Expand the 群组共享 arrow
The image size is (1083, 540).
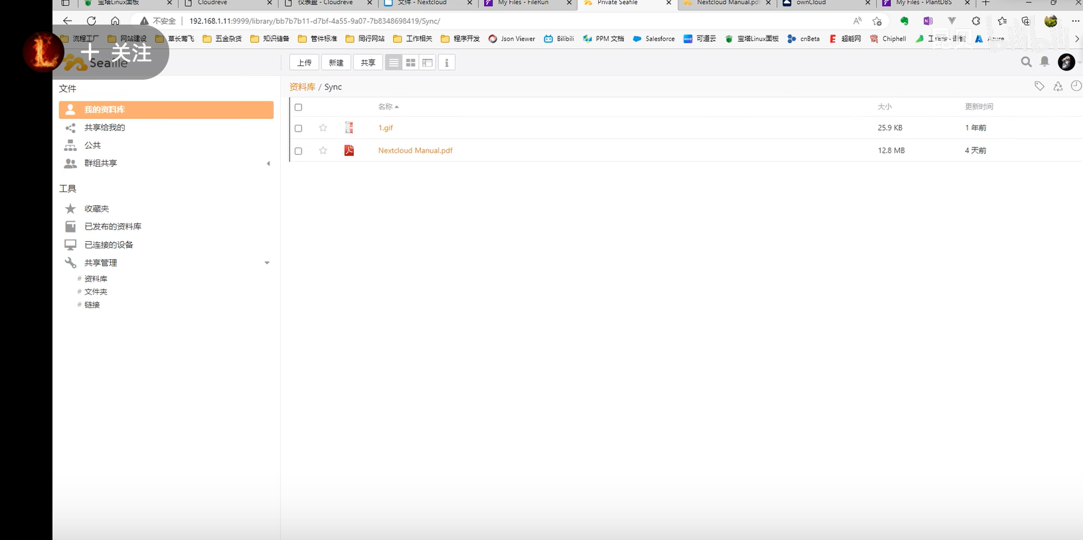(268, 163)
